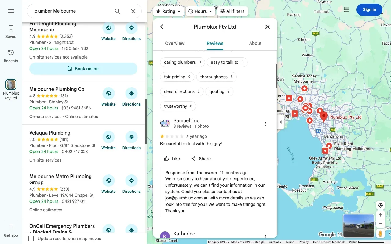Image resolution: width=391 pixels, height=244 pixels.
Task: Click Send product feedback link
Action: point(329,242)
